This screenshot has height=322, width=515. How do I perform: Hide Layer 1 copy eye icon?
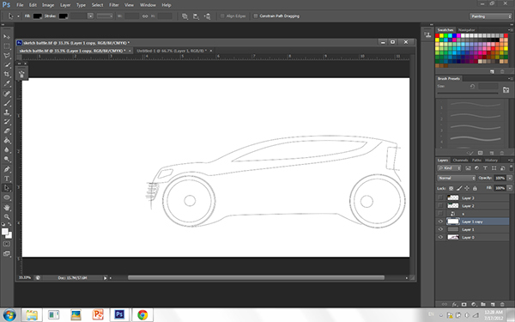[x=440, y=222]
